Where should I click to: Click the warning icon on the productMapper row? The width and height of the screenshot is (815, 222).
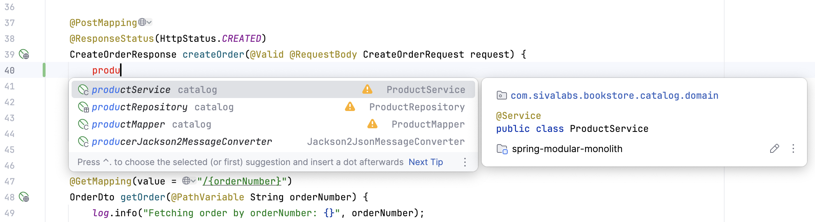[x=372, y=124]
